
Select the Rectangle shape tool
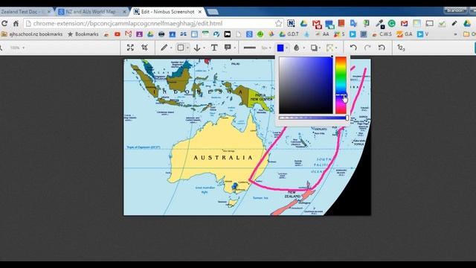tap(181, 48)
